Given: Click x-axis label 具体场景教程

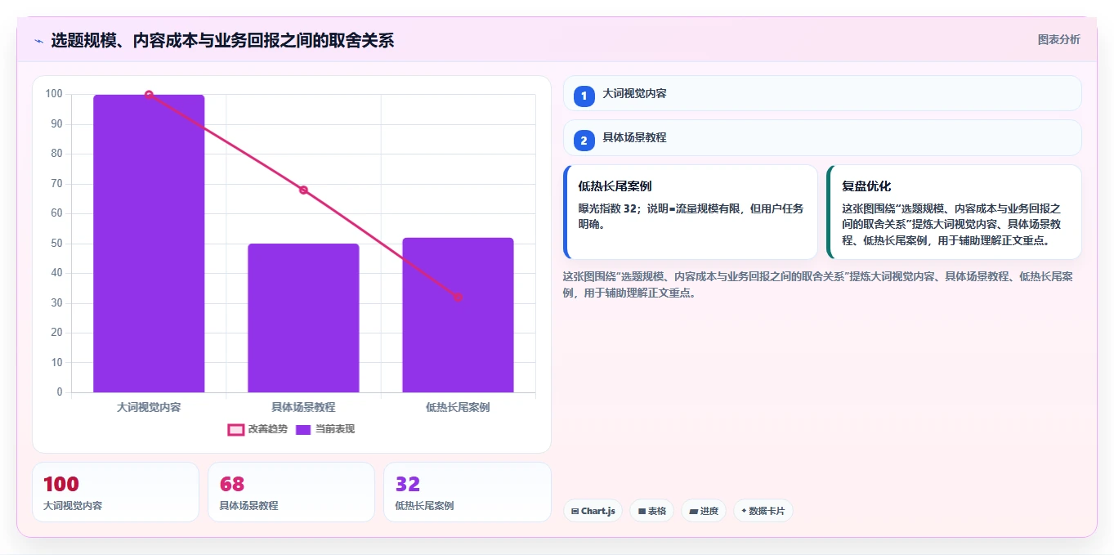Looking at the screenshot, I should click(303, 406).
